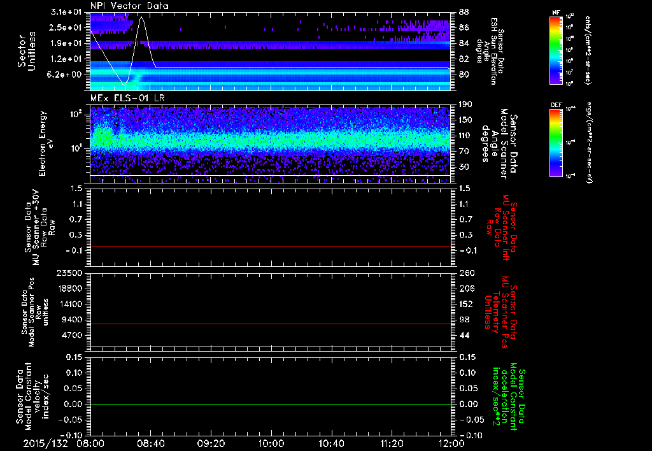Viewport: 652px width, 451px height.
Task: Click the 30 scanner angle tick label
Action: [464, 167]
